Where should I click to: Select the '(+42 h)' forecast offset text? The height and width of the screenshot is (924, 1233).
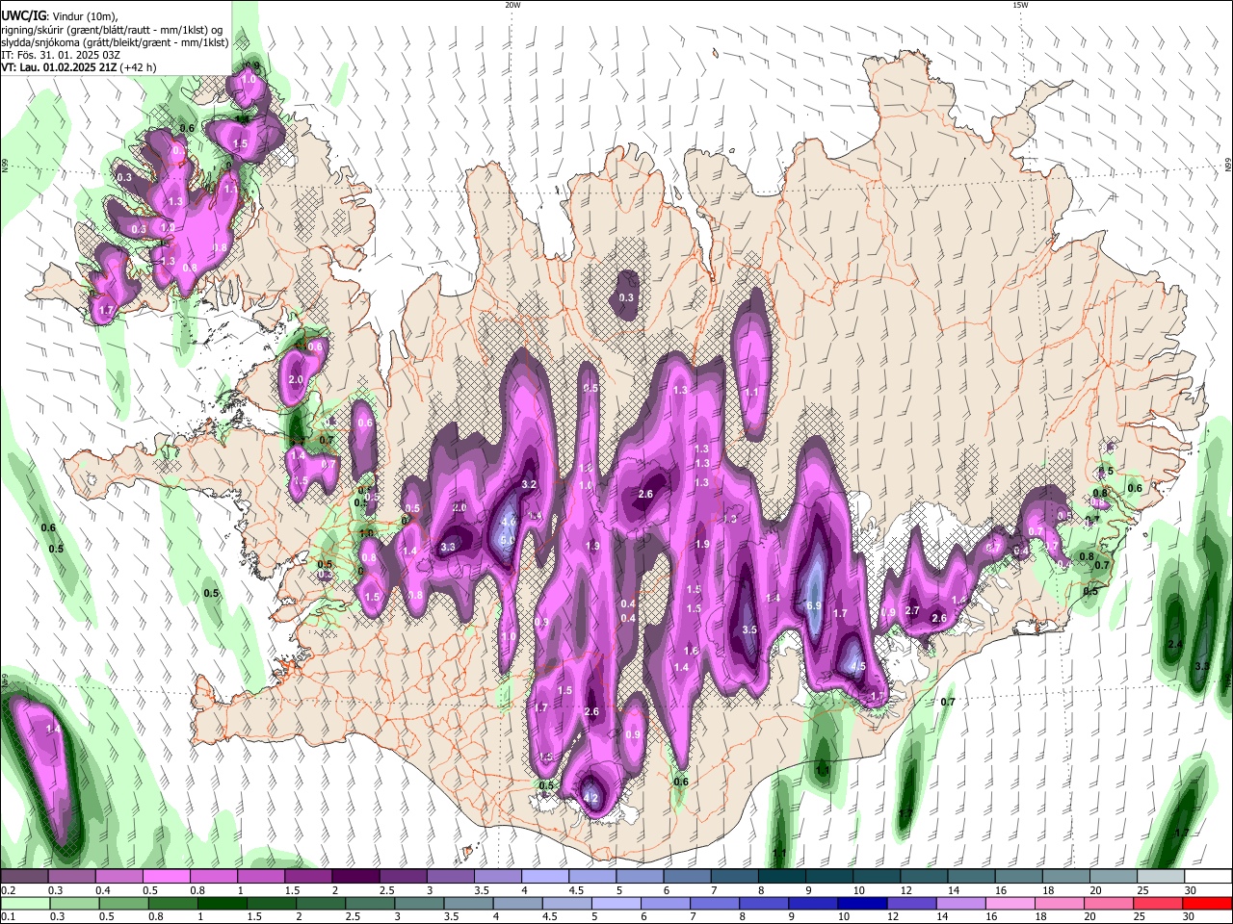pos(138,67)
